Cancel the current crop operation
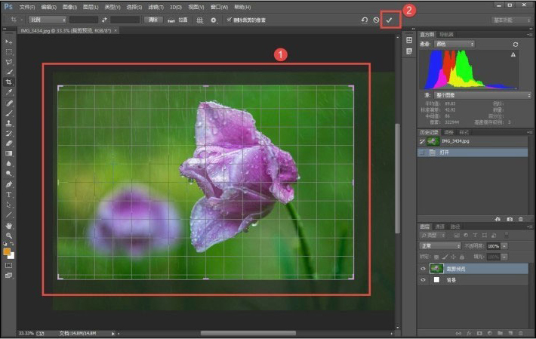Viewport: 536px width, 339px height. point(376,20)
